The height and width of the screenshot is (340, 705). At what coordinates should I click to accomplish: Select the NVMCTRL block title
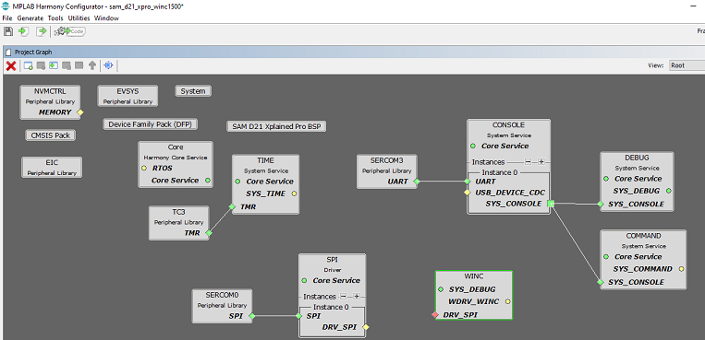coord(50,91)
